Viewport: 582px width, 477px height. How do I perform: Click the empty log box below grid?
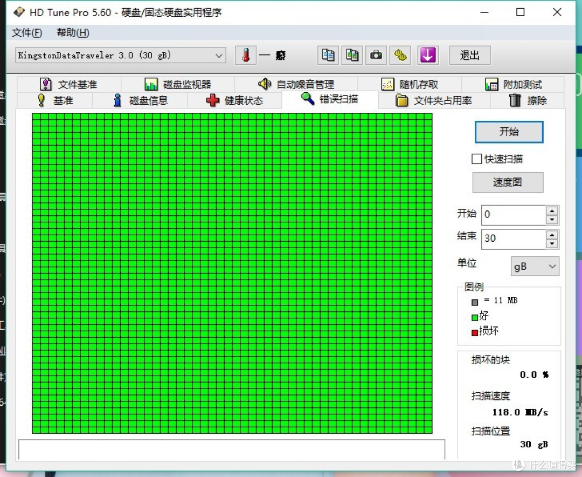pyautogui.click(x=232, y=449)
